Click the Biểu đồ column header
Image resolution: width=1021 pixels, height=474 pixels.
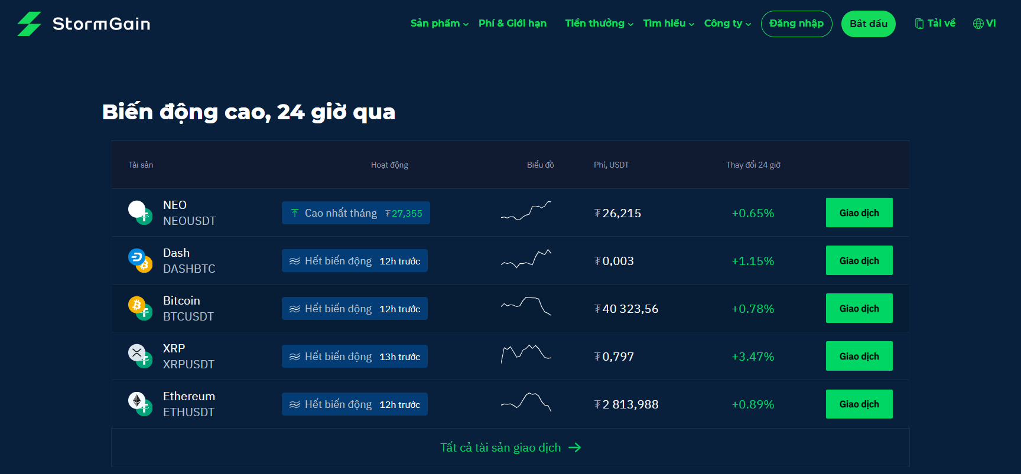[x=541, y=165]
